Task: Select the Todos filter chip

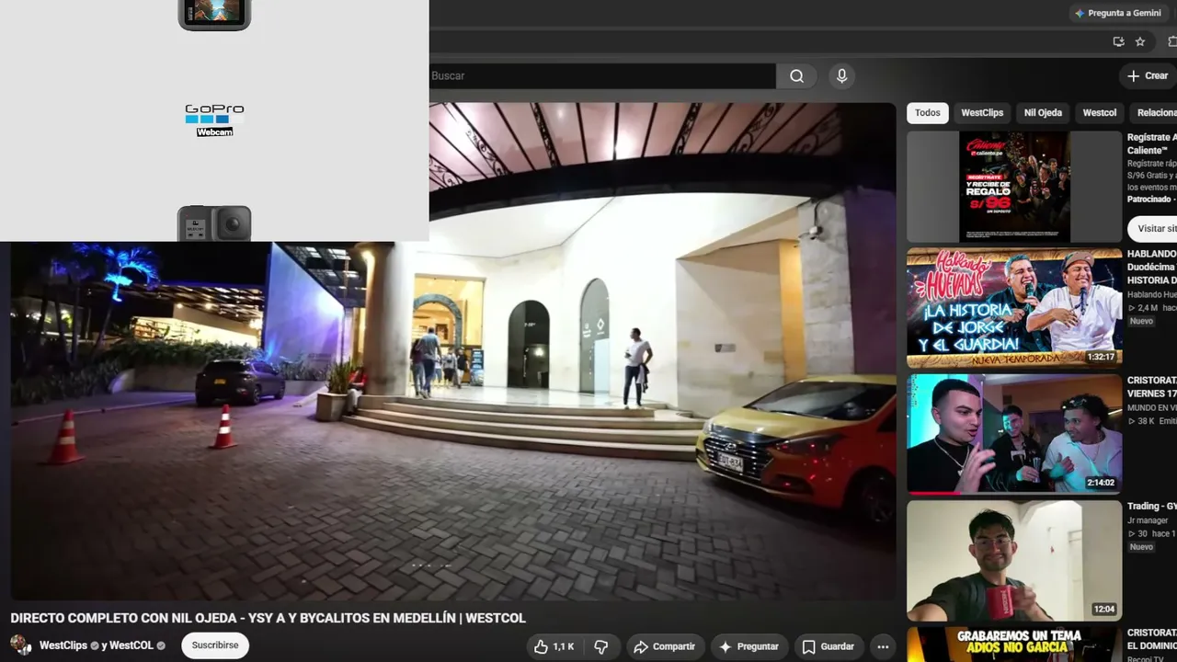Action: (927, 113)
